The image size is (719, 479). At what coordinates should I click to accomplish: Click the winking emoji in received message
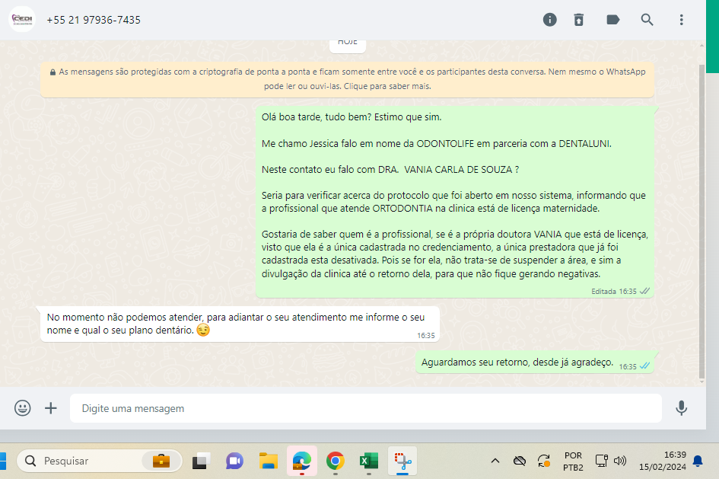[203, 331]
